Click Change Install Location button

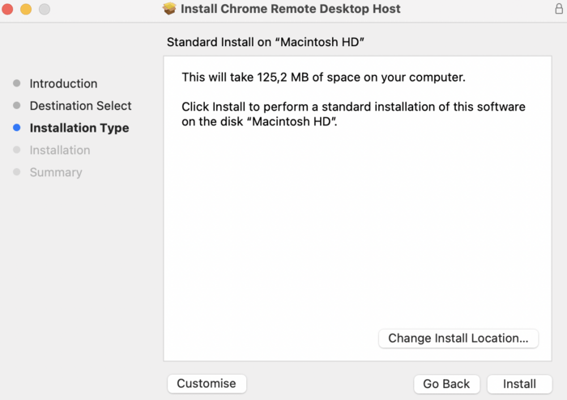pyautogui.click(x=458, y=339)
